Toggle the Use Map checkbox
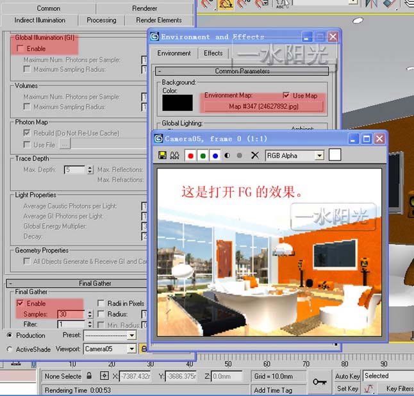The height and width of the screenshot is (396, 414). [x=286, y=95]
